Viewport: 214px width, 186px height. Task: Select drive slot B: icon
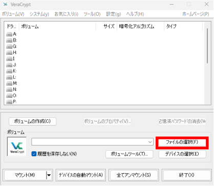tap(9, 40)
